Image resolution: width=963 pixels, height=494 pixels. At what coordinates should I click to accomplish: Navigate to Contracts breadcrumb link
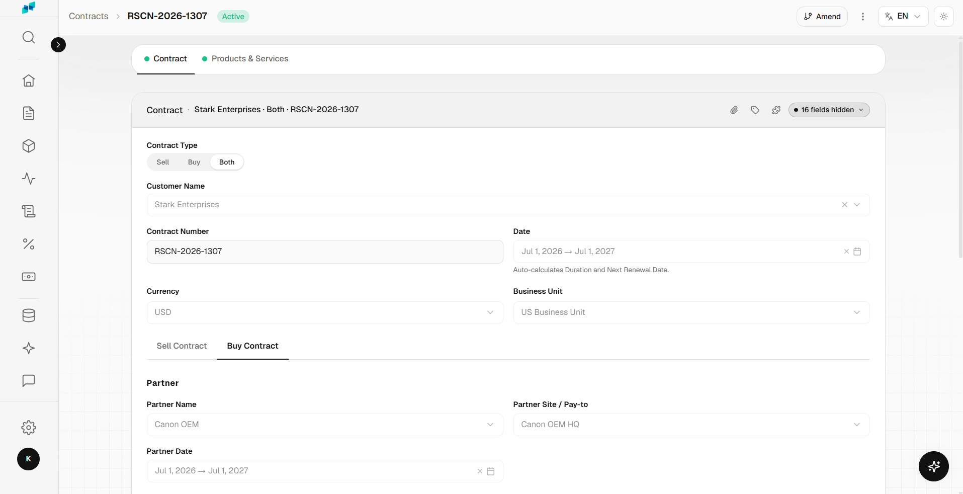89,16
